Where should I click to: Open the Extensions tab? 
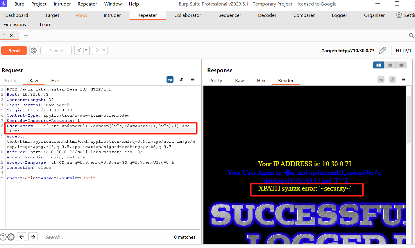pyautogui.click(x=15, y=25)
